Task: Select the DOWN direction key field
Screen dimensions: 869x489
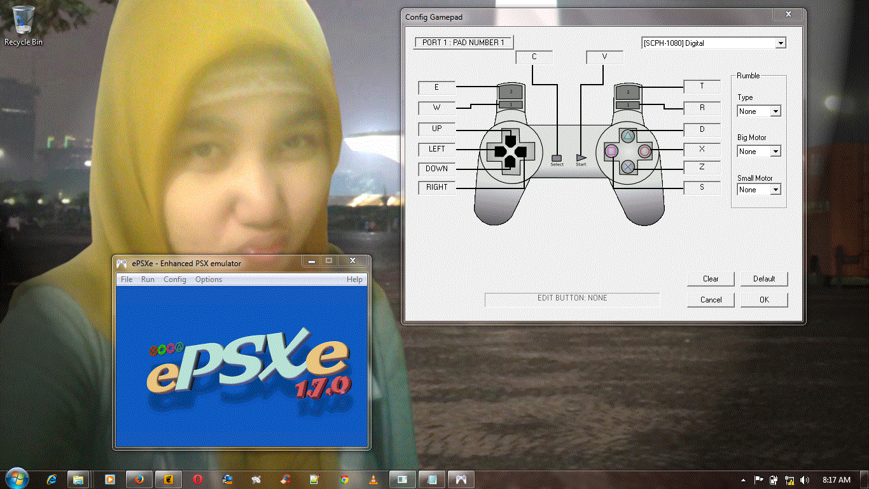Action: coord(437,169)
